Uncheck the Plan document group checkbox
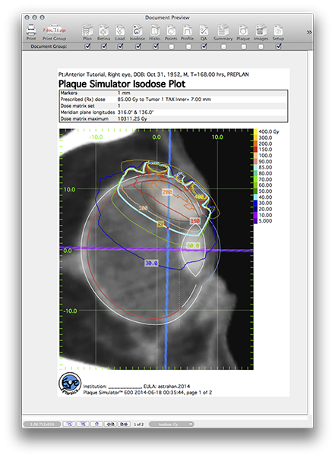The image size is (335, 458). 87,46
